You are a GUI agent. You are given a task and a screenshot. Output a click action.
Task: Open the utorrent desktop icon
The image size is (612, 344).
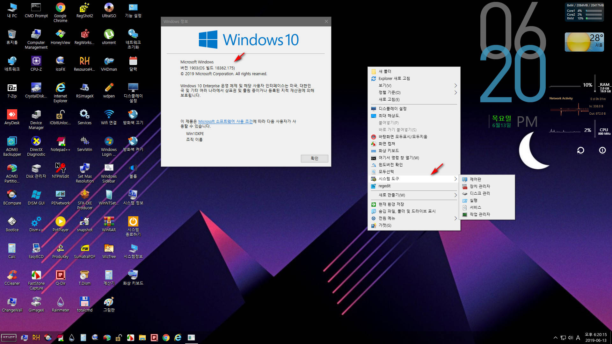[109, 37]
